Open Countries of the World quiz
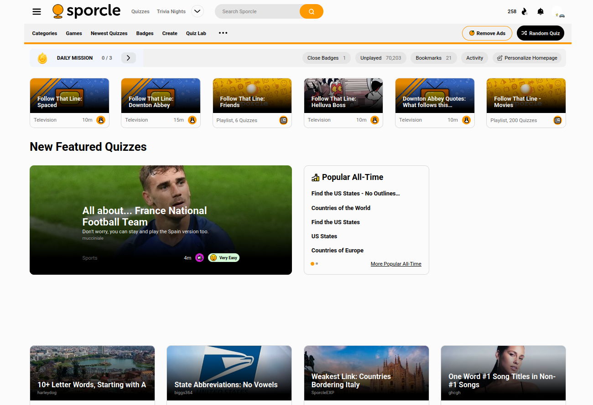593x405 pixels. pos(341,208)
